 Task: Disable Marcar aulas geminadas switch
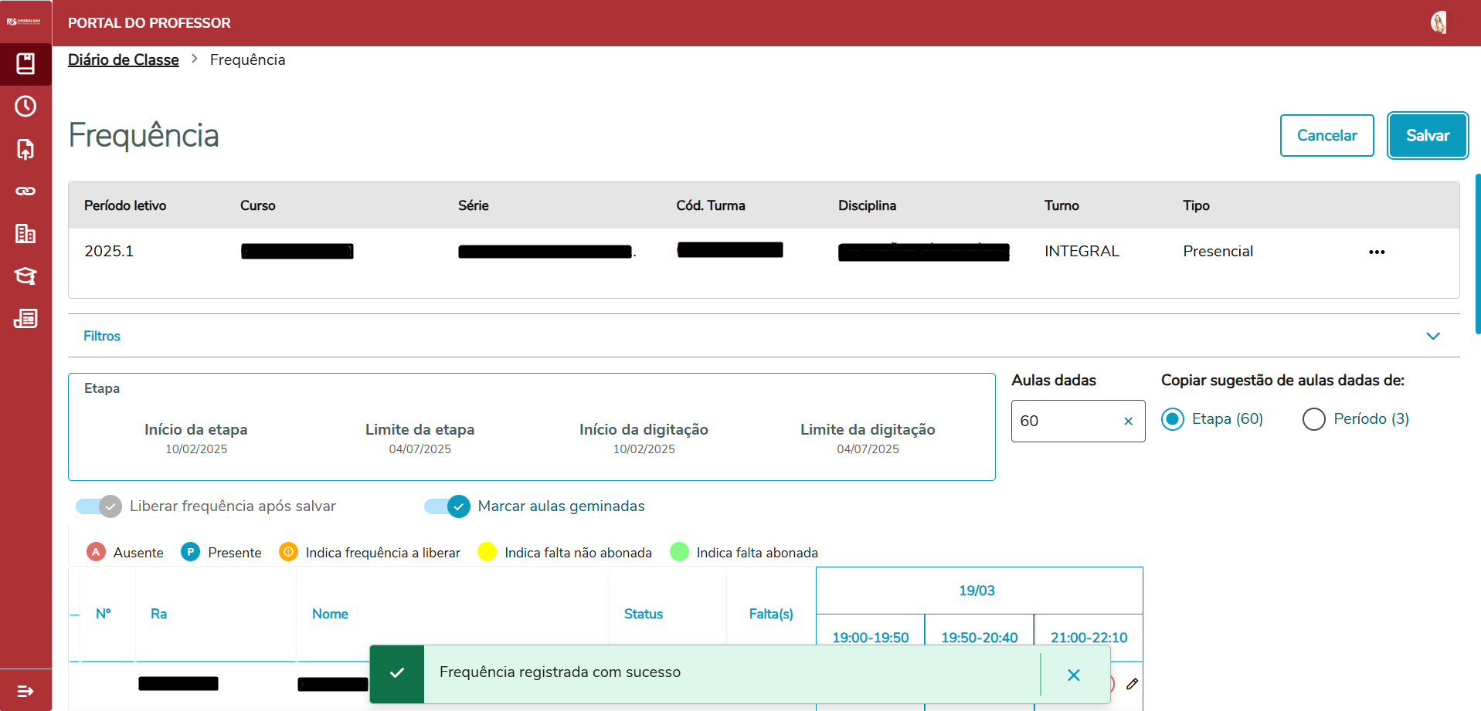(447, 506)
